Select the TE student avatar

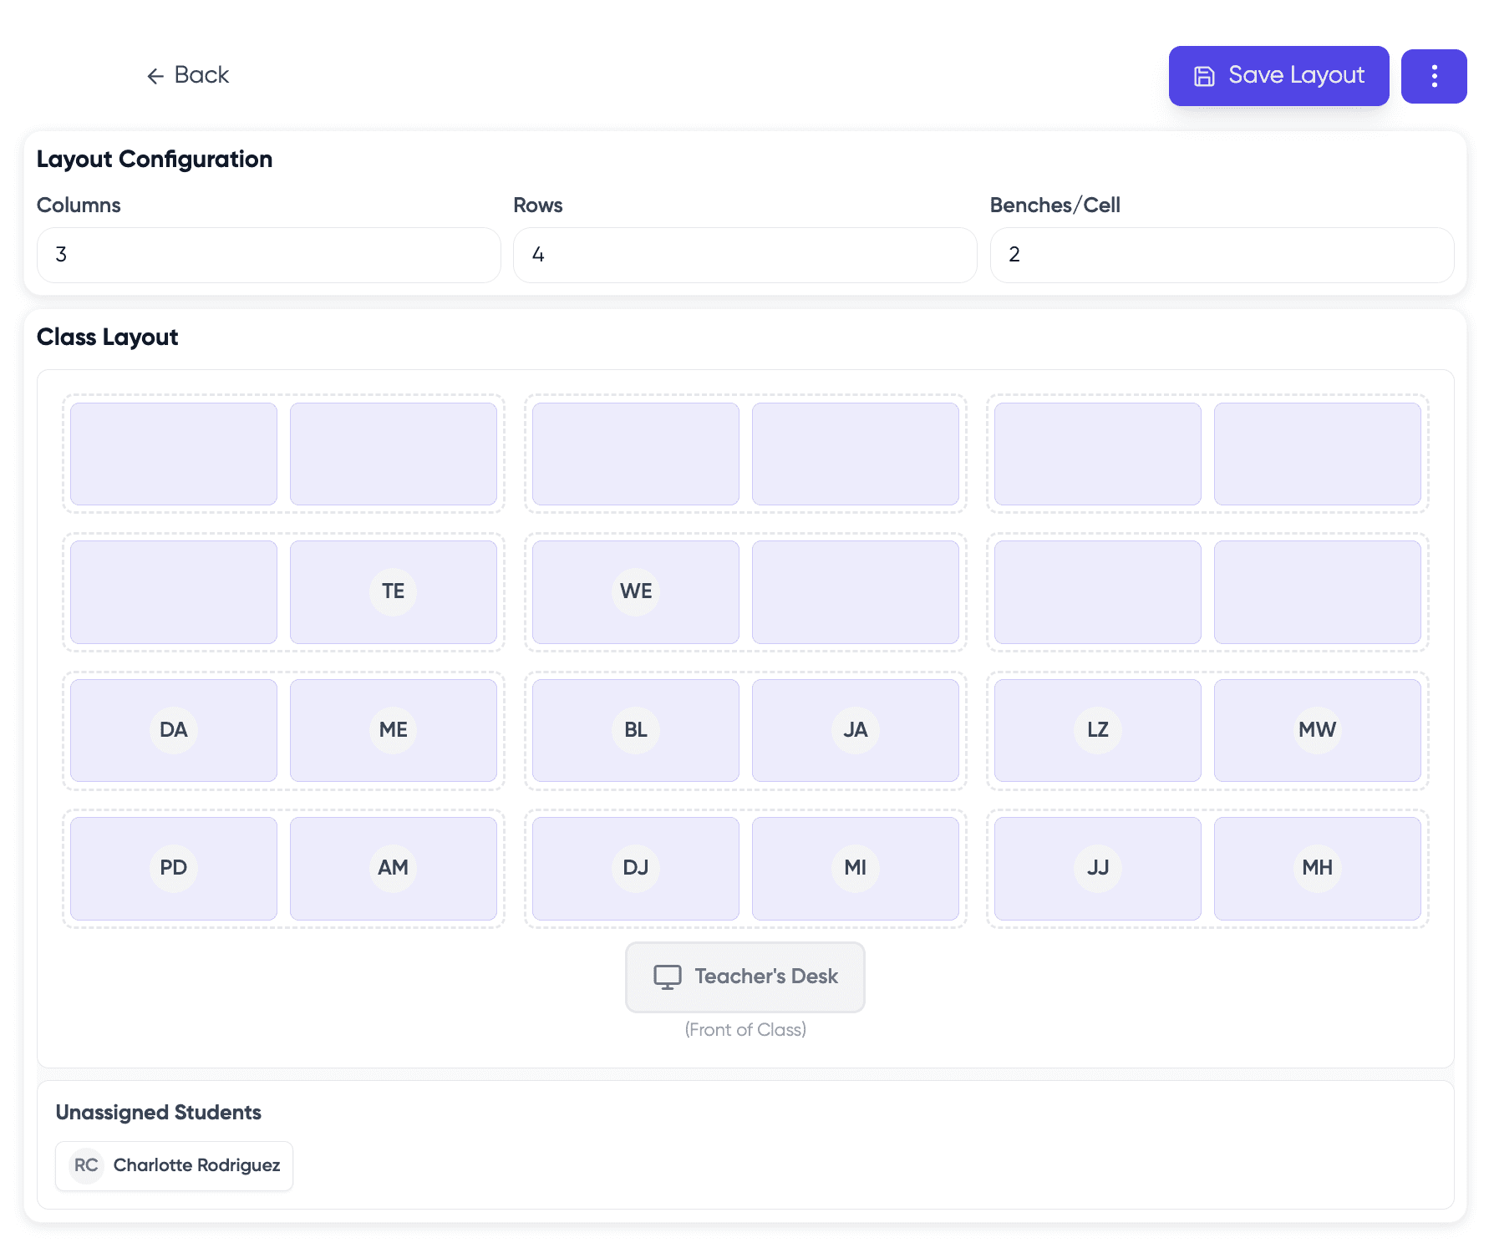(x=393, y=591)
